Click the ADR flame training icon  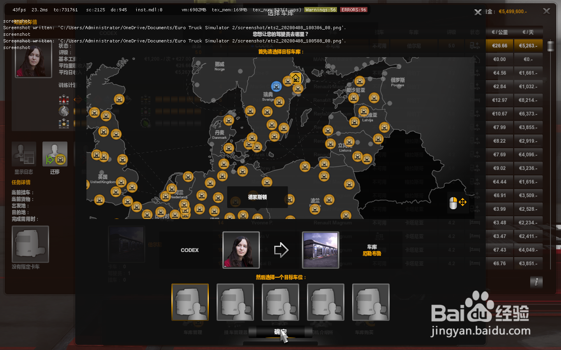[x=64, y=100]
